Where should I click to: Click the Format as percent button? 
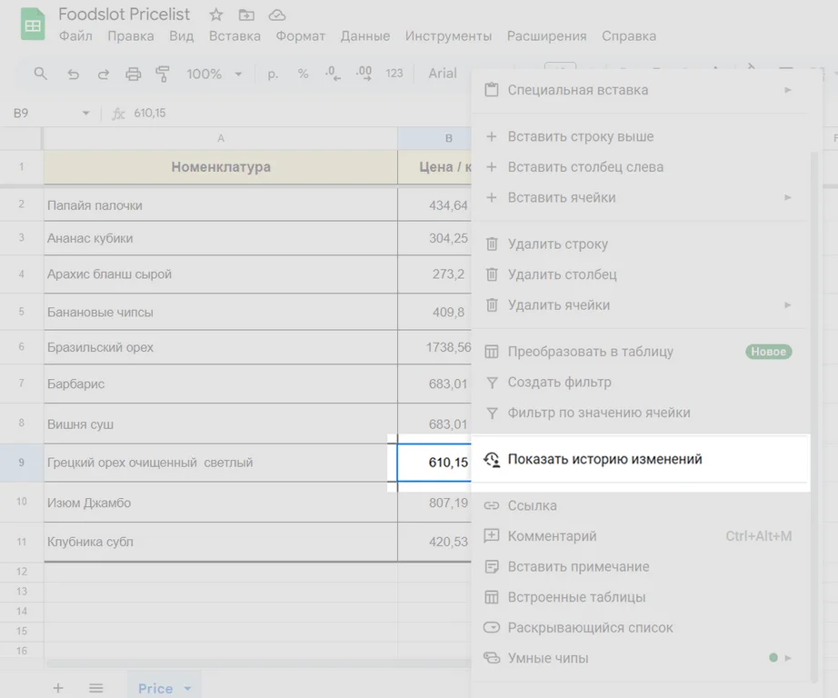(303, 74)
